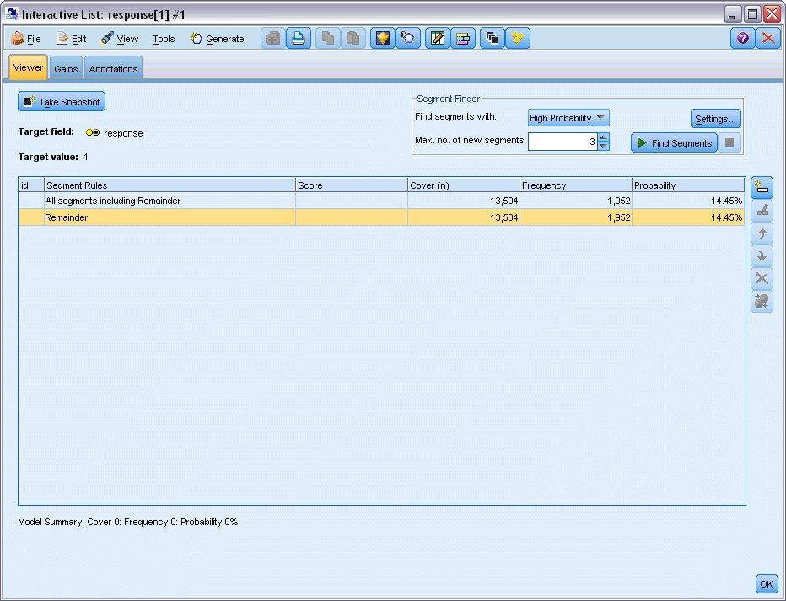This screenshot has width=786, height=601.
Task: Click the stop square button beside Find Segments
Action: [729, 142]
